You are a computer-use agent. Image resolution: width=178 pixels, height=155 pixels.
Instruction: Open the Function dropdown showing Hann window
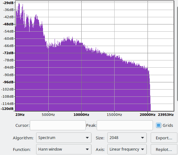[64, 149]
